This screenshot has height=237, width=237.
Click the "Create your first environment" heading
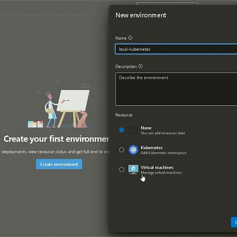56,139
